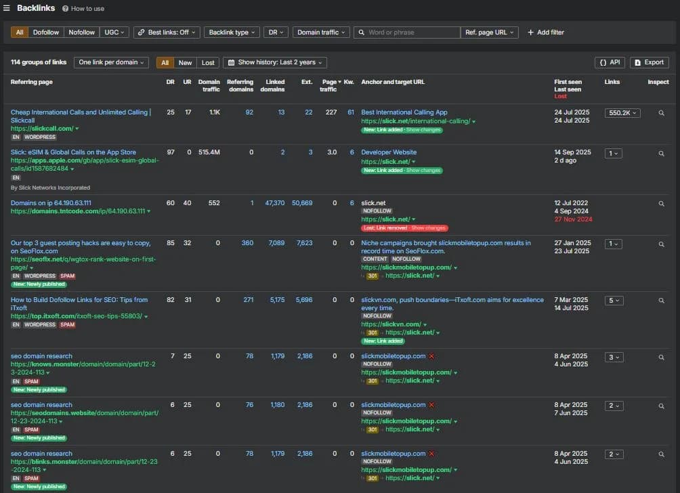Click linked domains value 47,370
The width and height of the screenshot is (680, 493).
pyautogui.click(x=275, y=203)
